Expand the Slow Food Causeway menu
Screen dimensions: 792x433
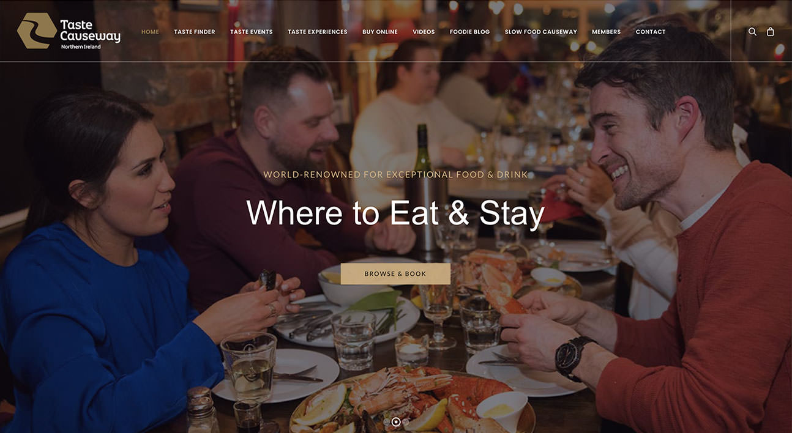541,32
